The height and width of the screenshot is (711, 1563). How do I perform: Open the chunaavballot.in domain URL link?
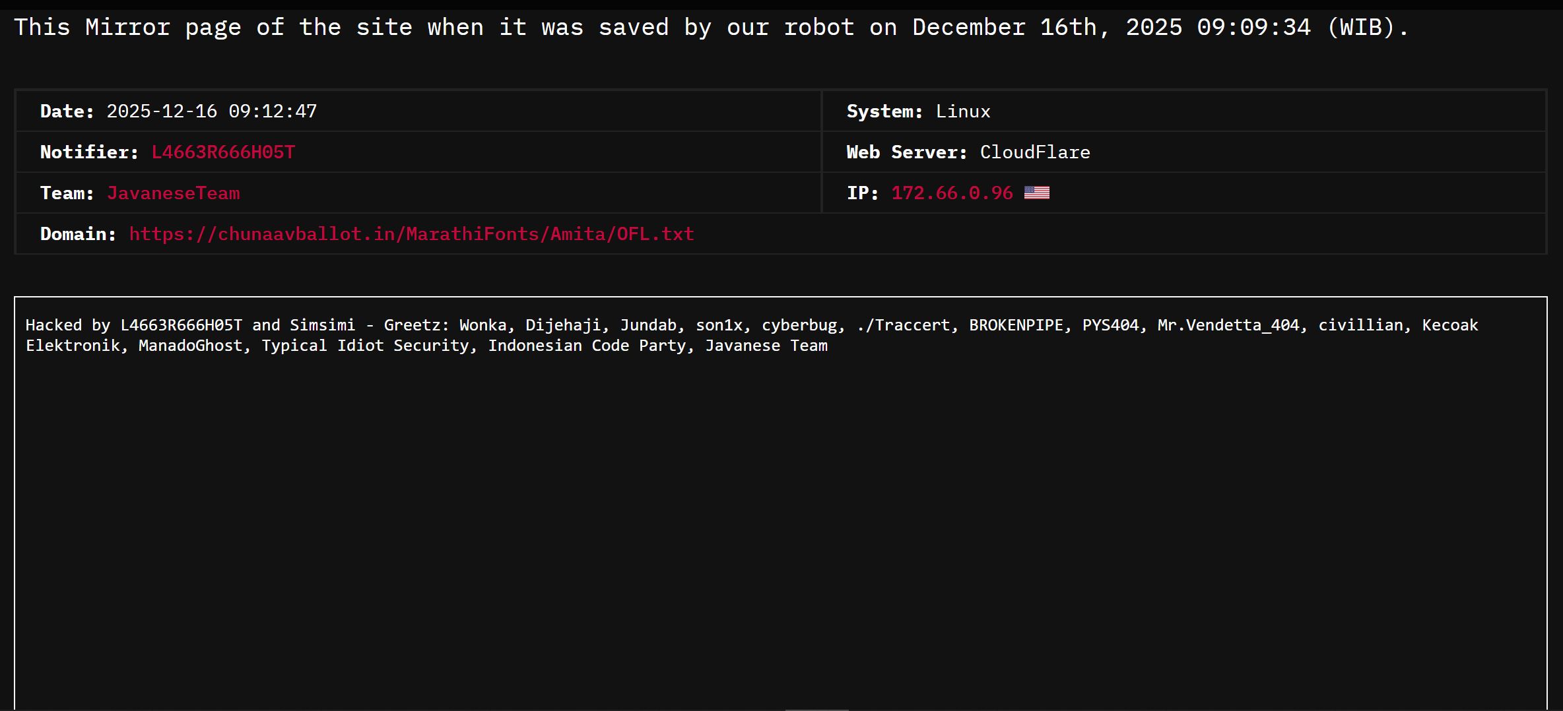click(411, 234)
